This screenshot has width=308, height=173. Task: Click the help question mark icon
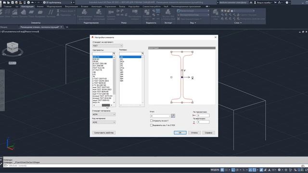click(x=287, y=2)
